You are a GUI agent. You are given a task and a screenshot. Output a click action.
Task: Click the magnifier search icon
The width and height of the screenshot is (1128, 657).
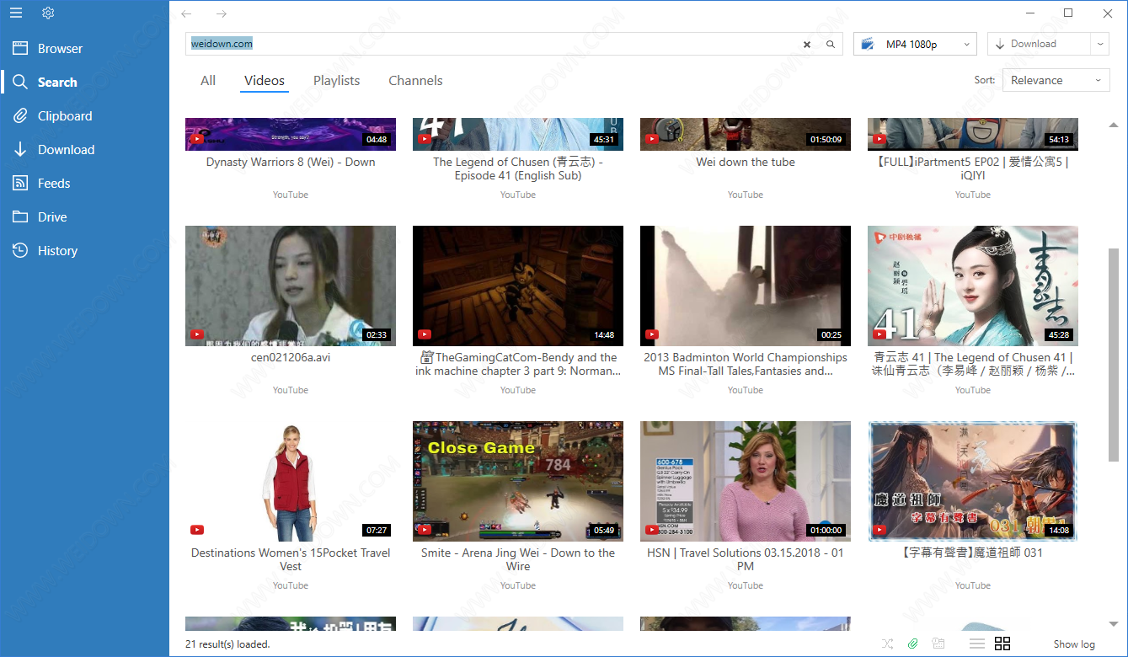(831, 45)
